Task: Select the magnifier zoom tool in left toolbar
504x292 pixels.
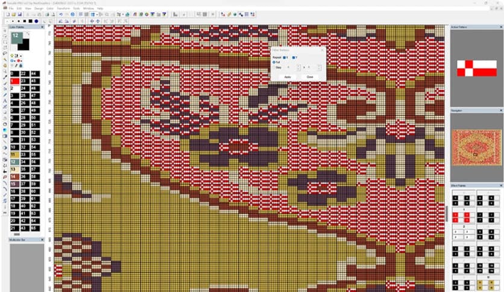Action: pyautogui.click(x=5, y=71)
